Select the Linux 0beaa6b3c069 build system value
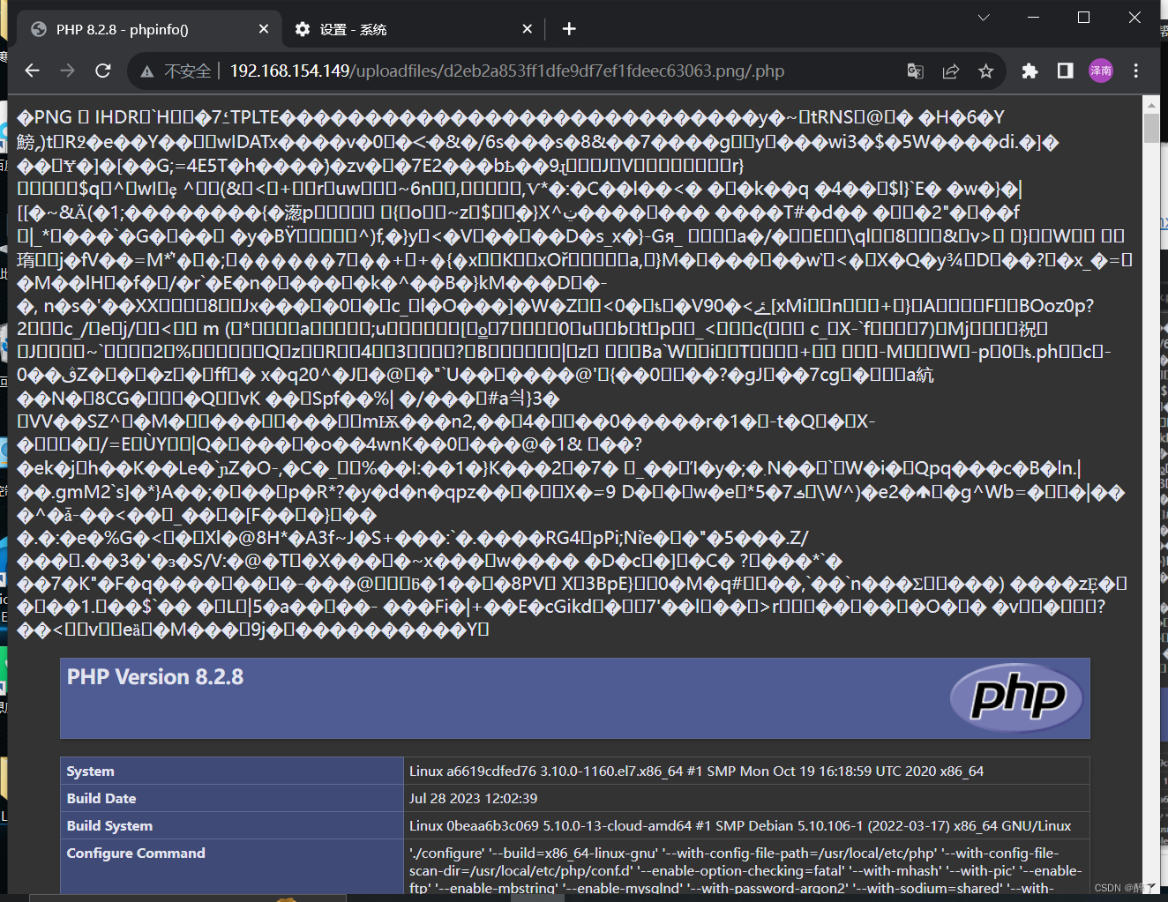The width and height of the screenshot is (1168, 902). click(740, 826)
